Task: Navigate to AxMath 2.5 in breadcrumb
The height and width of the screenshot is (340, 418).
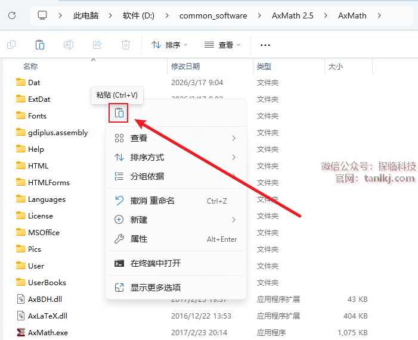Action: point(292,15)
